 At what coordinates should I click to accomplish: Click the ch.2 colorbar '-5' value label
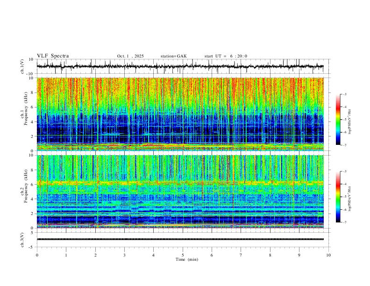[x=345, y=197]
